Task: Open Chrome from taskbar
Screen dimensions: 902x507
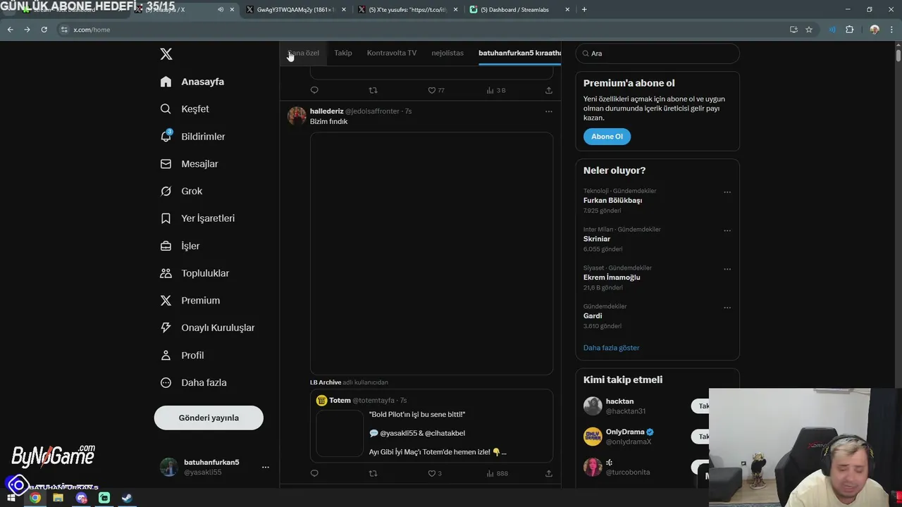Action: (x=35, y=498)
